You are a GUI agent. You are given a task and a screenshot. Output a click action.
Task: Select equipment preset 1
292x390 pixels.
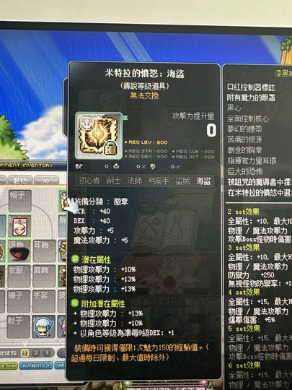(25, 353)
